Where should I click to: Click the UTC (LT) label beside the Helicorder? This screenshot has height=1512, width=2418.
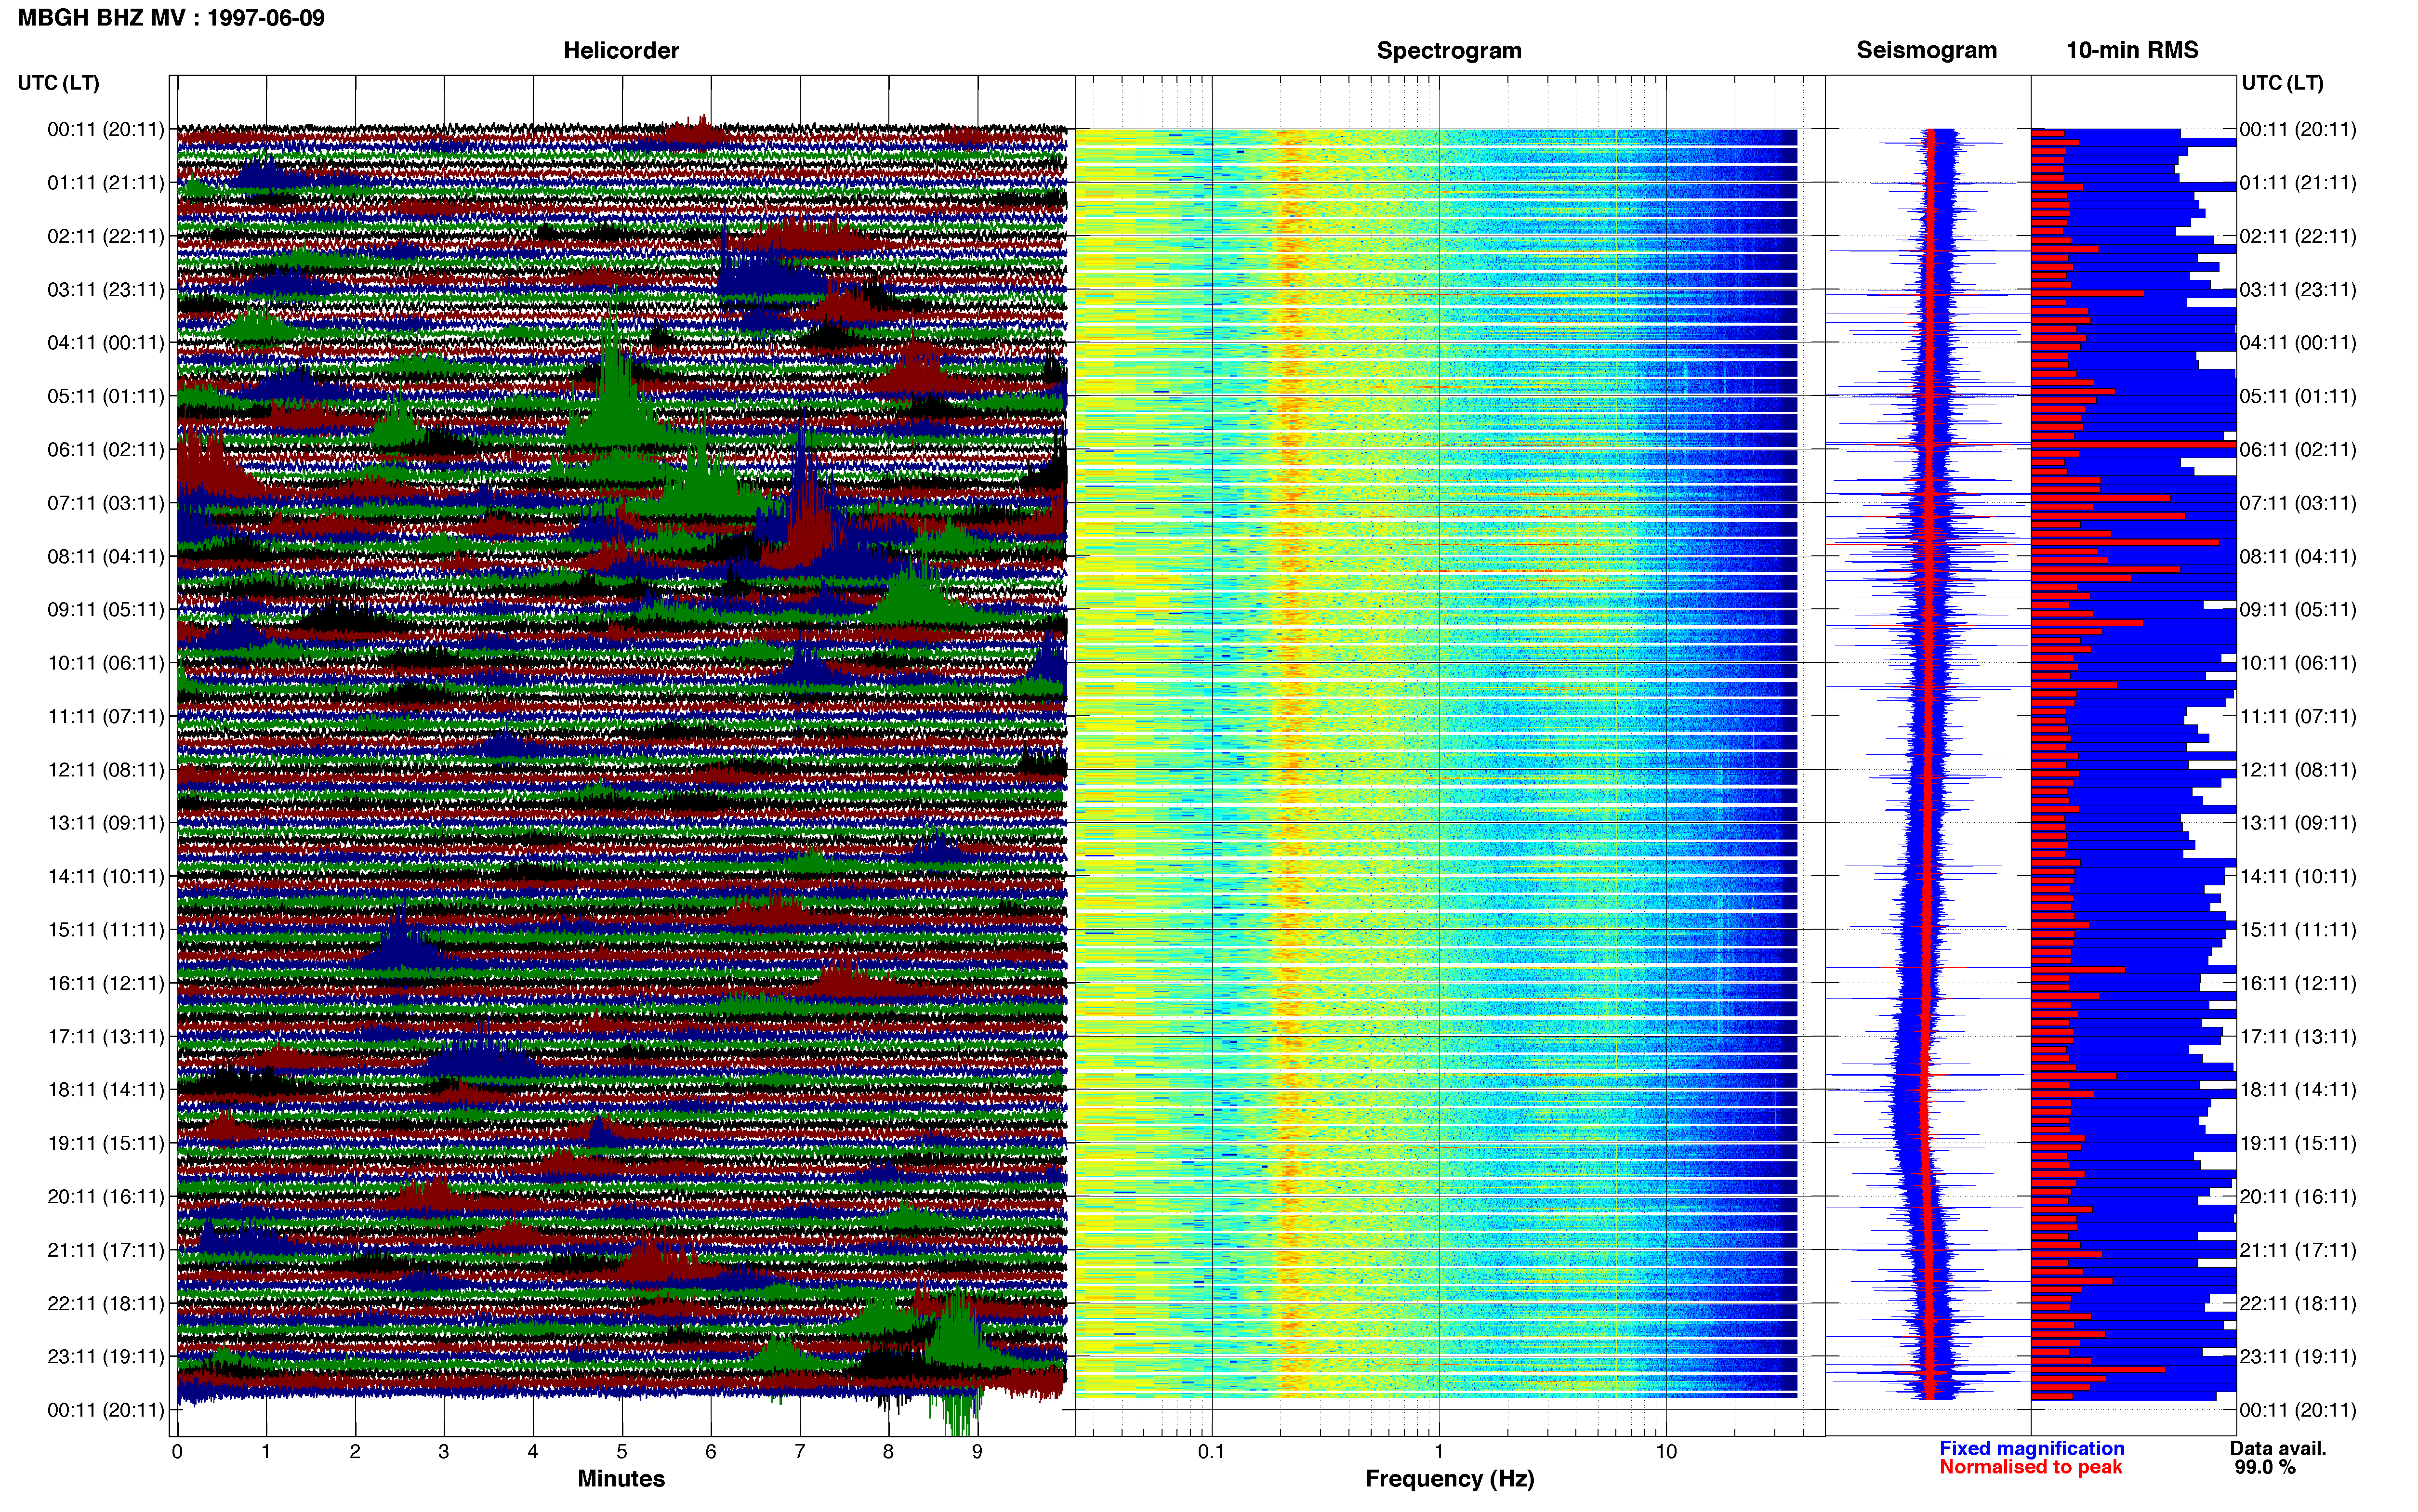(x=58, y=83)
